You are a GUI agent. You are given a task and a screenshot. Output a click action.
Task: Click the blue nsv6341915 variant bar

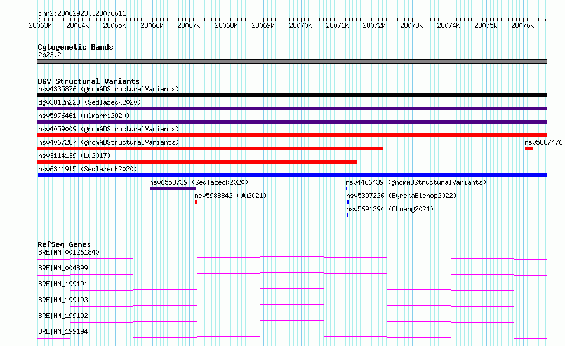pos(292,175)
